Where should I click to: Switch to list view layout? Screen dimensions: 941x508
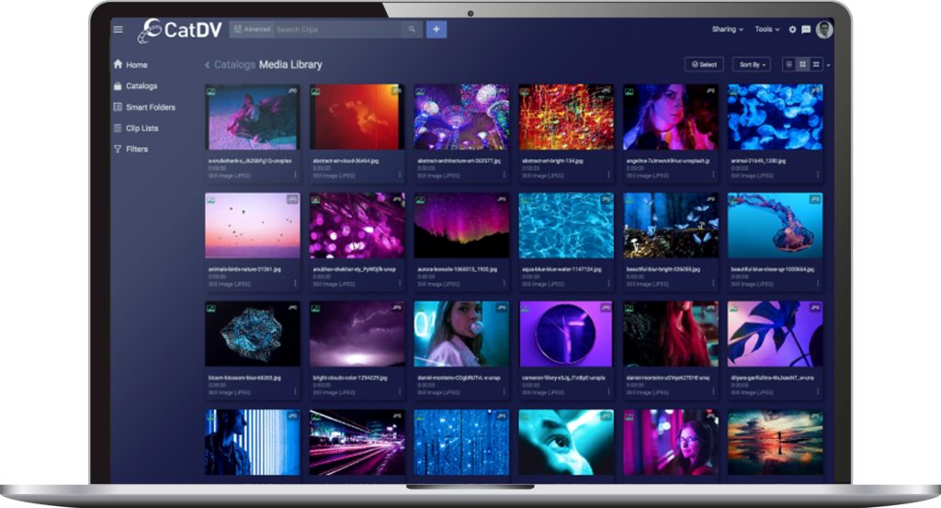pos(788,64)
